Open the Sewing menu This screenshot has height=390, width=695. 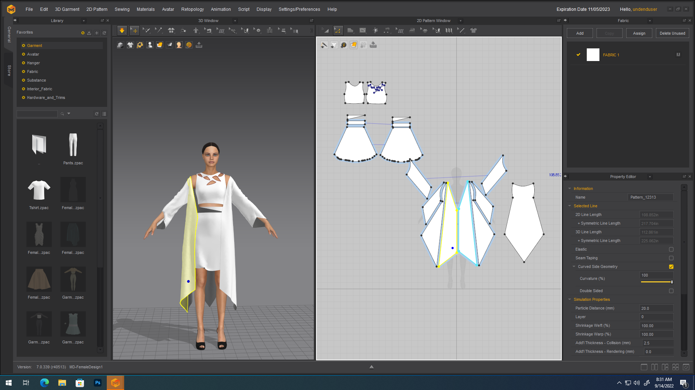pos(122,9)
